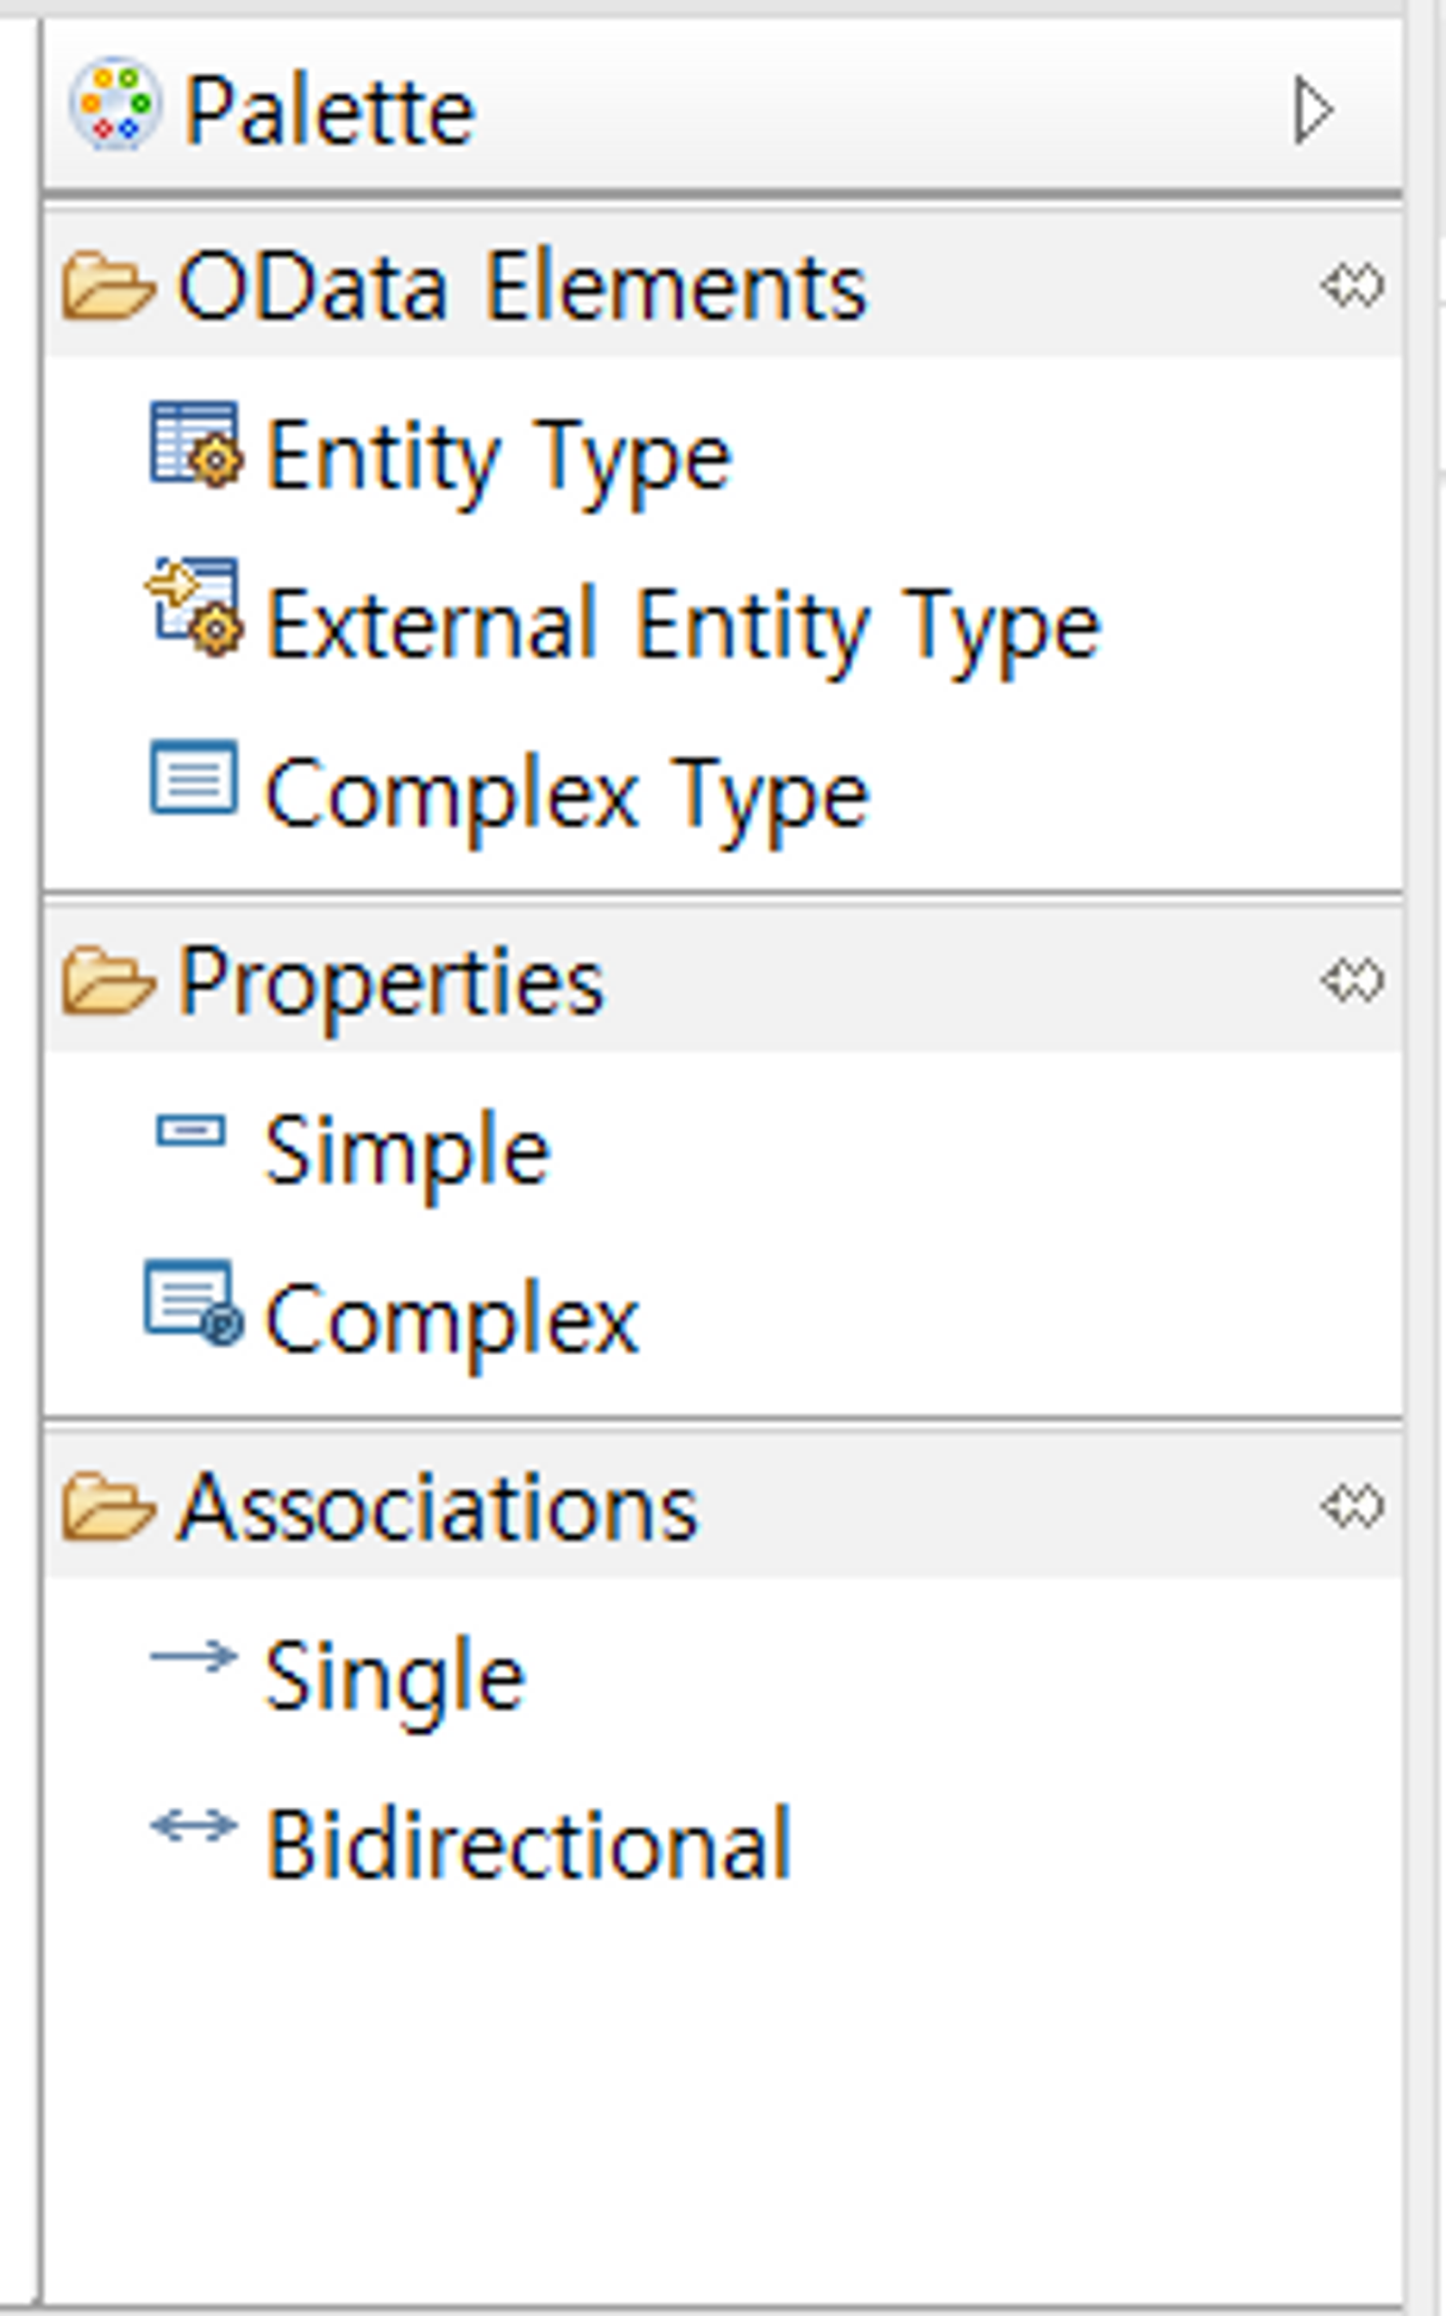Collapse the Properties folder icon
This screenshot has height=2316, width=1446.
(x=108, y=981)
